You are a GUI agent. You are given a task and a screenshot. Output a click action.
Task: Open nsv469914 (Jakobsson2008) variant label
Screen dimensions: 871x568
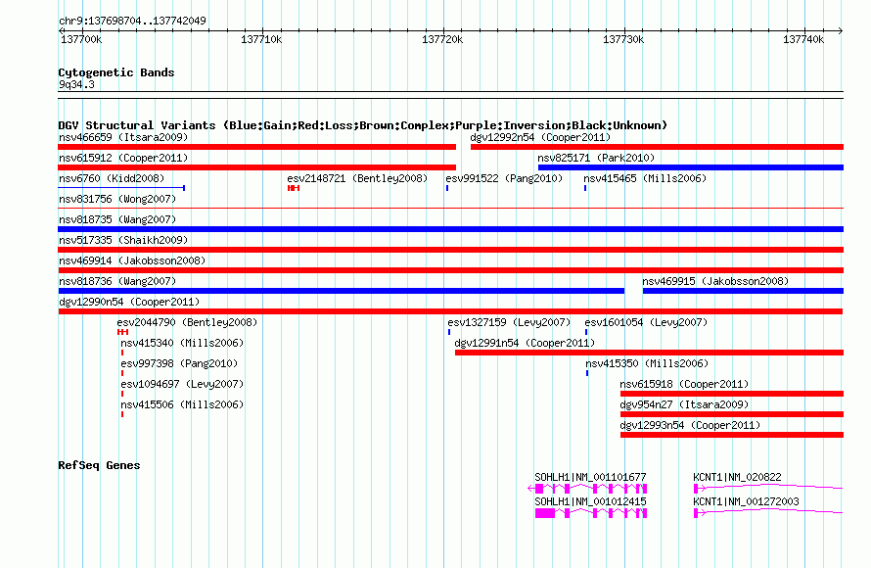pyautogui.click(x=132, y=260)
